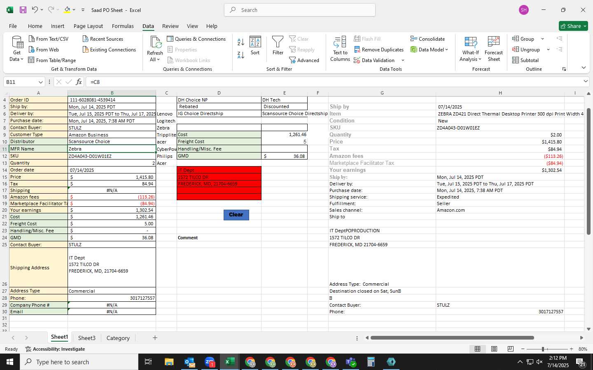Collapse the ribbon with chevron
Screen dimensions: 593x370
pyautogui.click(x=584, y=67)
